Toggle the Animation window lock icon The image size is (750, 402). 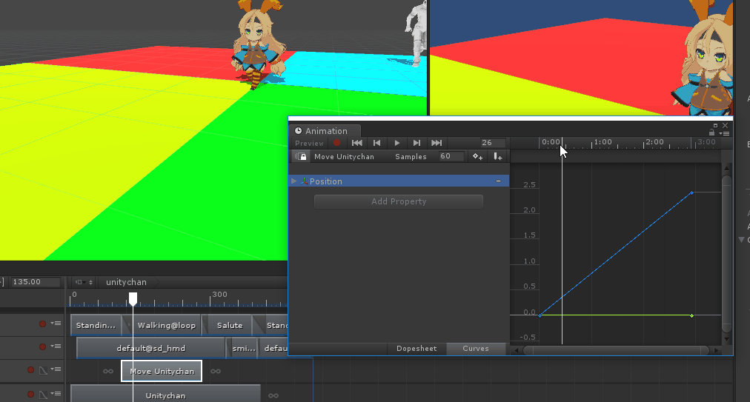click(711, 133)
